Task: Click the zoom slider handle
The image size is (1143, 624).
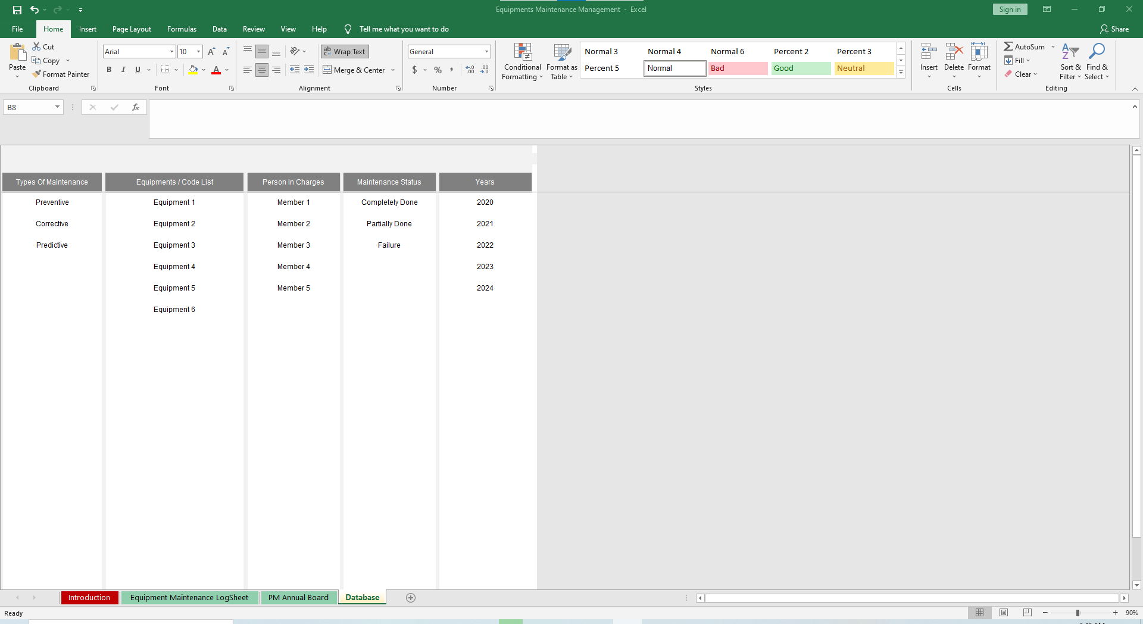Action: 1078,613
